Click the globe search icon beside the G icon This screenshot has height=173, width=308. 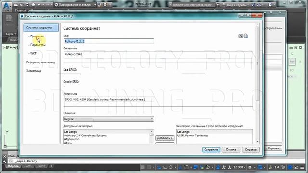pyautogui.click(x=246, y=36)
